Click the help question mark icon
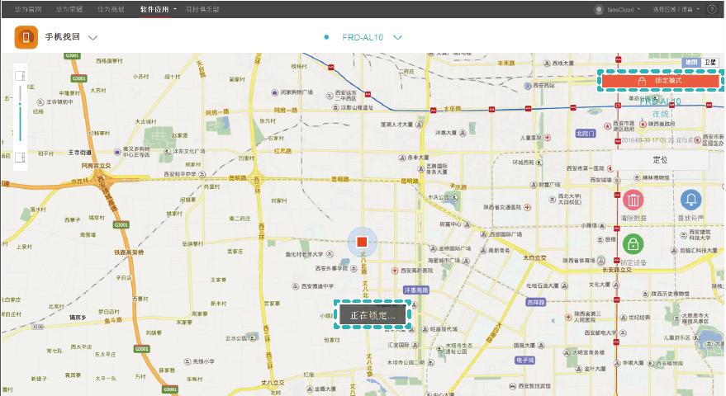The image size is (726, 396). (x=712, y=9)
